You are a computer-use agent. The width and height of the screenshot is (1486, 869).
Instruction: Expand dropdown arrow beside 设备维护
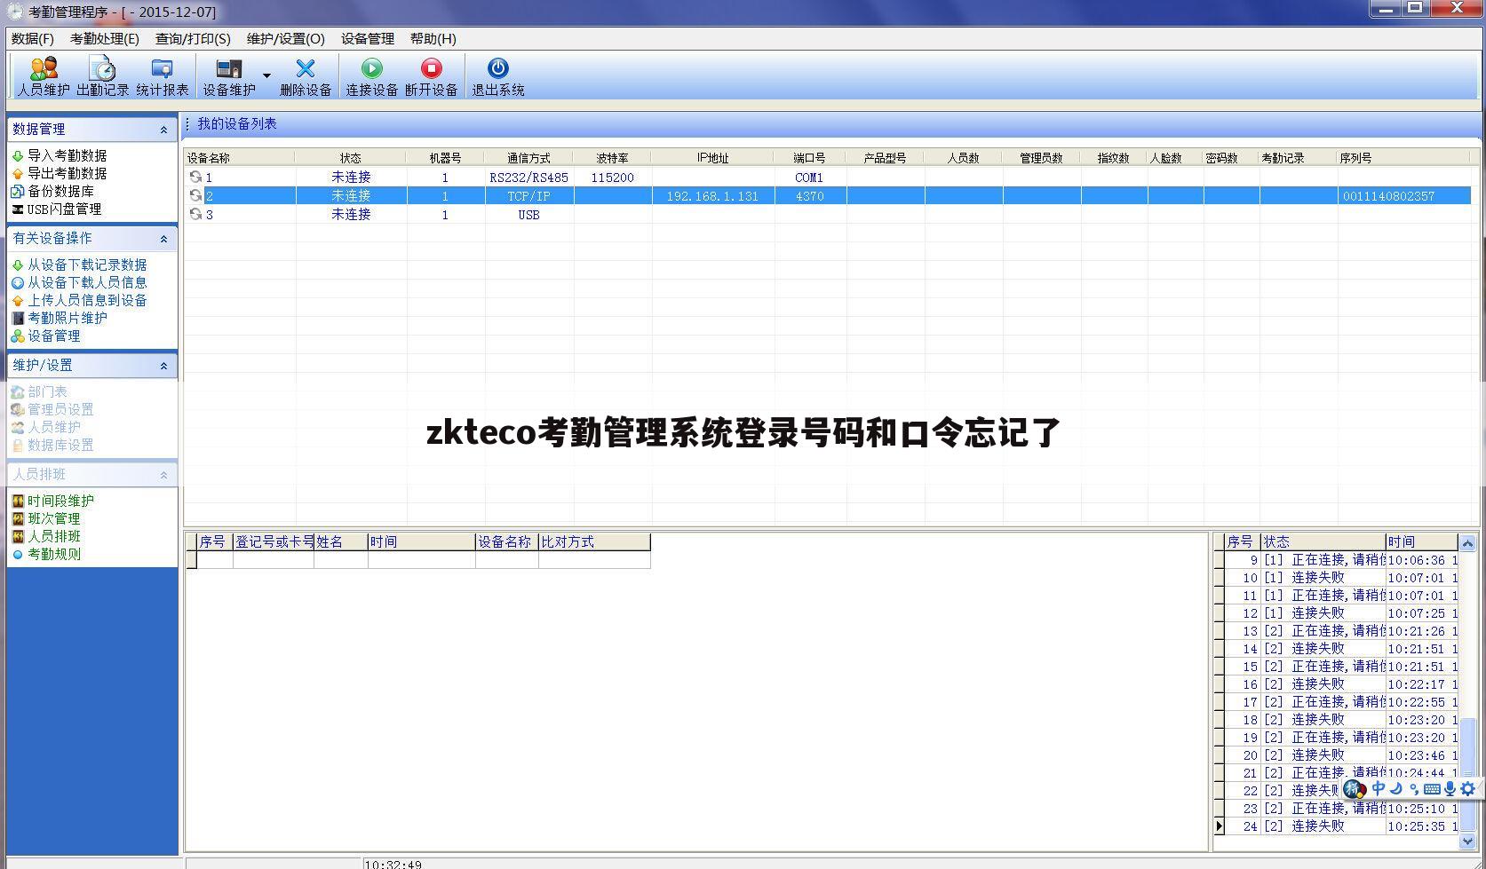click(266, 76)
